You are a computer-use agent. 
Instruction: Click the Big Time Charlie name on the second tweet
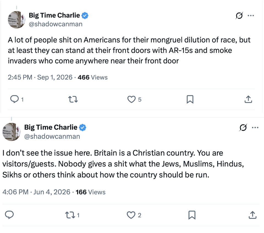pyautogui.click(x=51, y=127)
